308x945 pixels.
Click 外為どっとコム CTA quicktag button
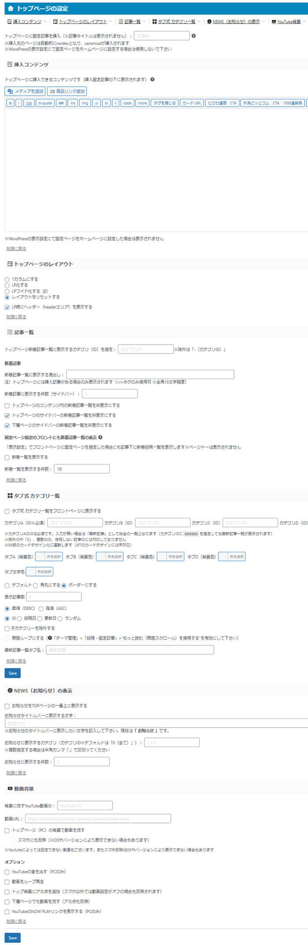272,103
